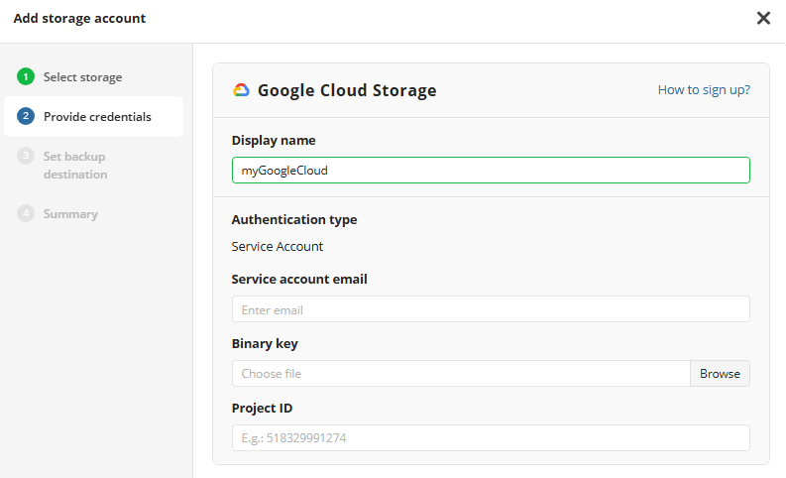Click the Binary key Choose file field

[x=461, y=374]
